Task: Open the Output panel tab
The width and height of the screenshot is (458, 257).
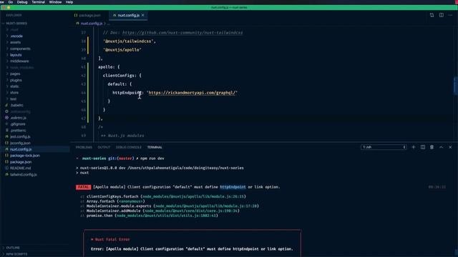Action: pos(104,148)
